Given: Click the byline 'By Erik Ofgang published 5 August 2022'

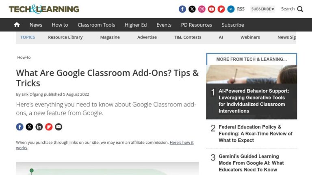Looking at the screenshot, I should click(52, 94).
